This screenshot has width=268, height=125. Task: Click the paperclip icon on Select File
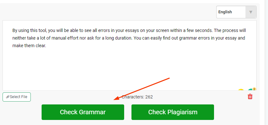point(8,97)
